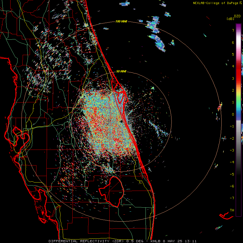Click the KMLB radar site black dot
Image resolution: width=243 pixels, height=243 pixels.
(122, 121)
